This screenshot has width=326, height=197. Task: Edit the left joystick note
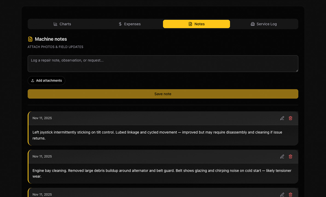pyautogui.click(x=282, y=118)
